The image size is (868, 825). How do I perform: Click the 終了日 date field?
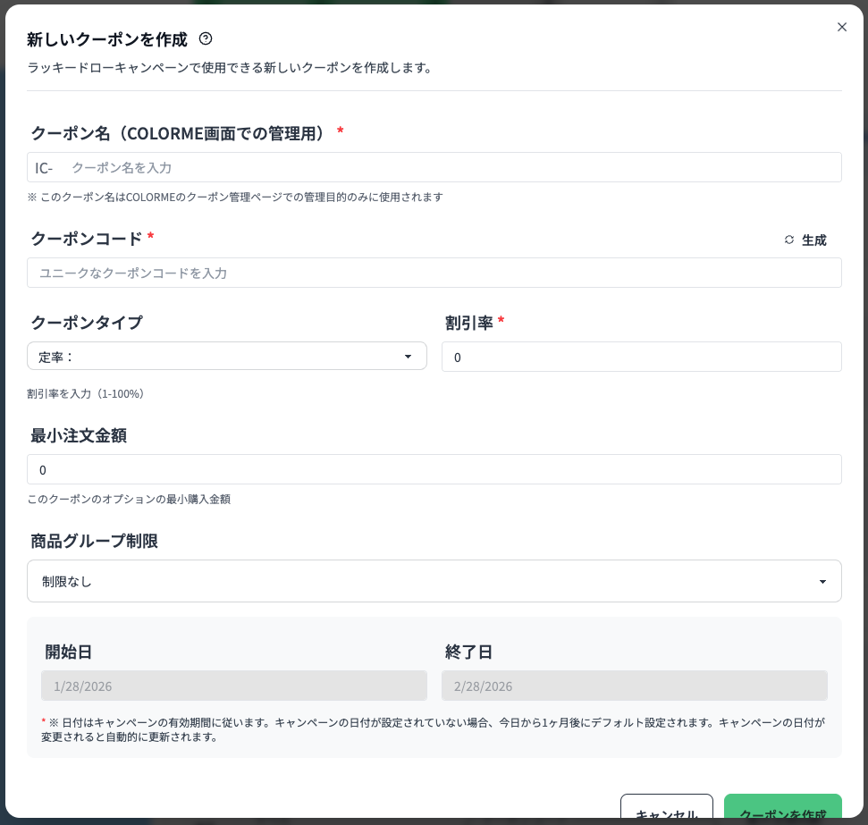point(635,686)
